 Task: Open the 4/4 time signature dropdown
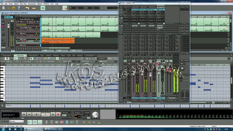click(x=86, y=115)
